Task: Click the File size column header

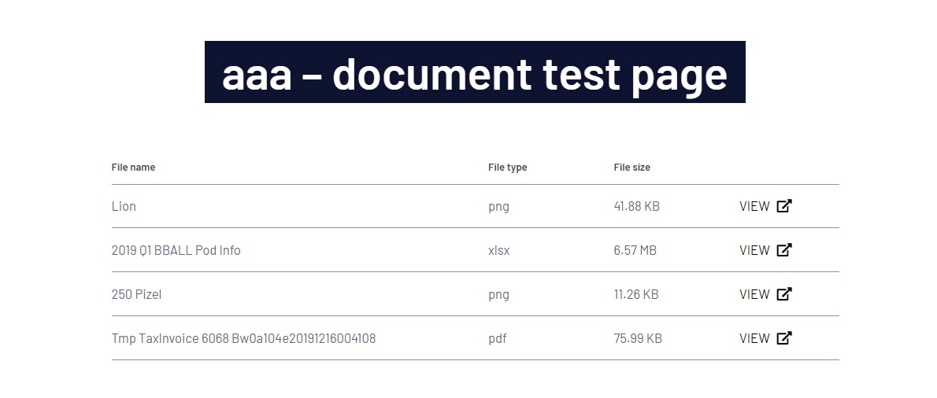Action: point(631,167)
